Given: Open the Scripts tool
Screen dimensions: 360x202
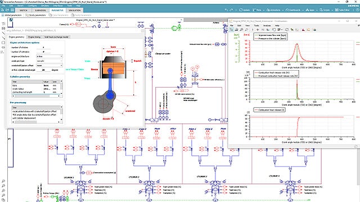Looking at the screenshot, I should (x=325, y=10).
